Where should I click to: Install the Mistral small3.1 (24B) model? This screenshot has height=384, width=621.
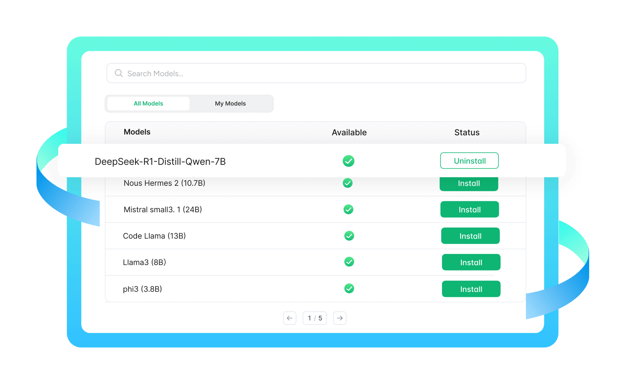(469, 209)
